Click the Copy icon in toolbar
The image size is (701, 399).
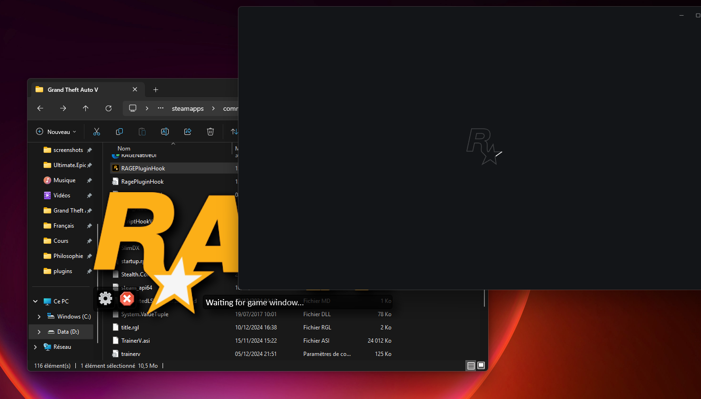119,132
